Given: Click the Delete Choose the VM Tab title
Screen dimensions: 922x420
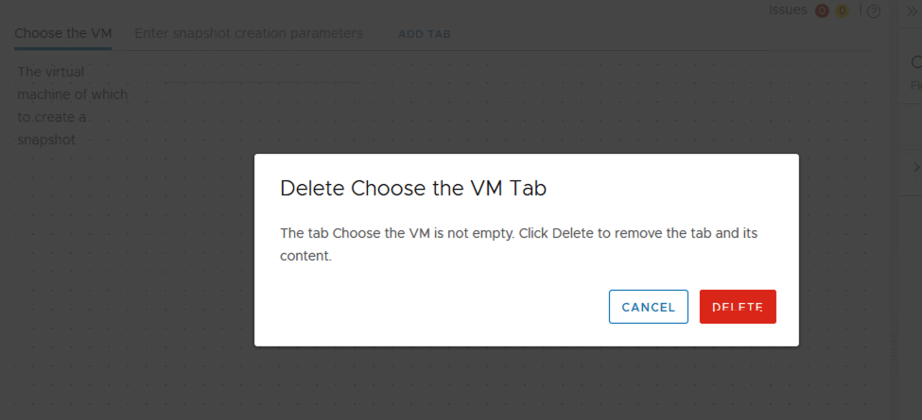Looking at the screenshot, I should click(x=413, y=188).
